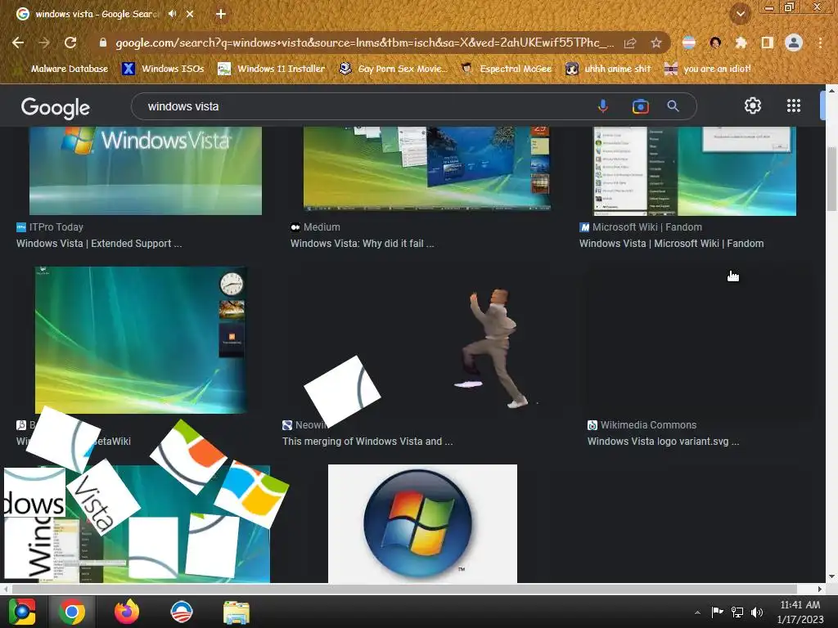Focus the windows vista search box

[363, 106]
